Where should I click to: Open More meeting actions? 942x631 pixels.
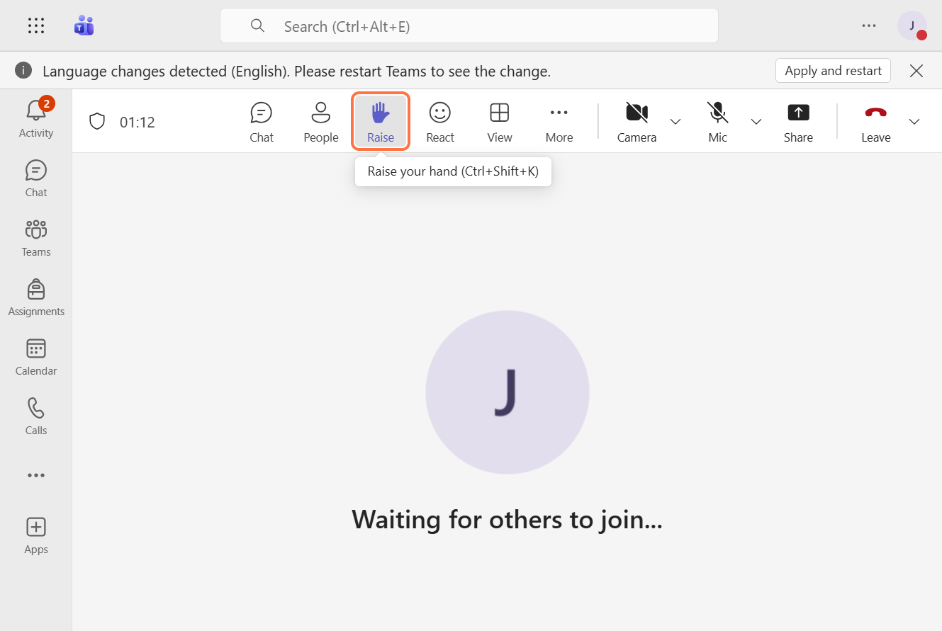click(559, 122)
